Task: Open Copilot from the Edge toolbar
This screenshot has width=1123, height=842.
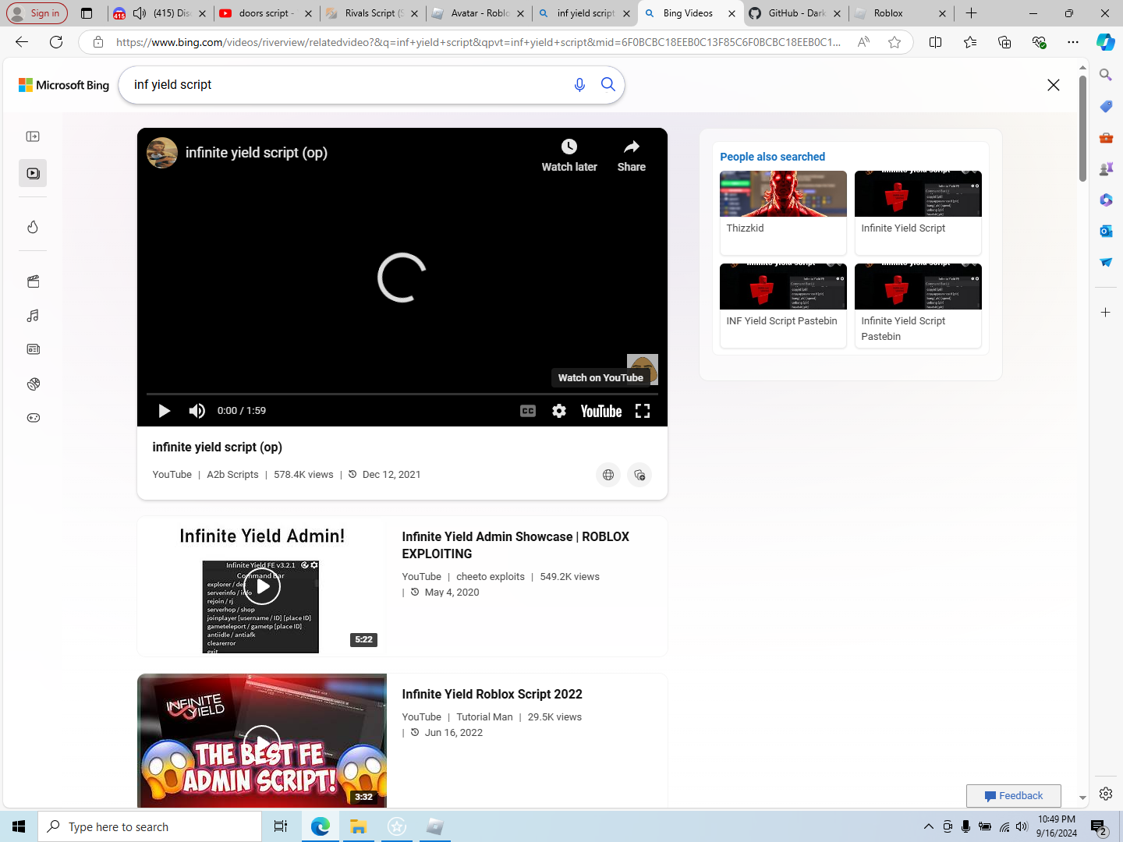Action: [1105, 42]
